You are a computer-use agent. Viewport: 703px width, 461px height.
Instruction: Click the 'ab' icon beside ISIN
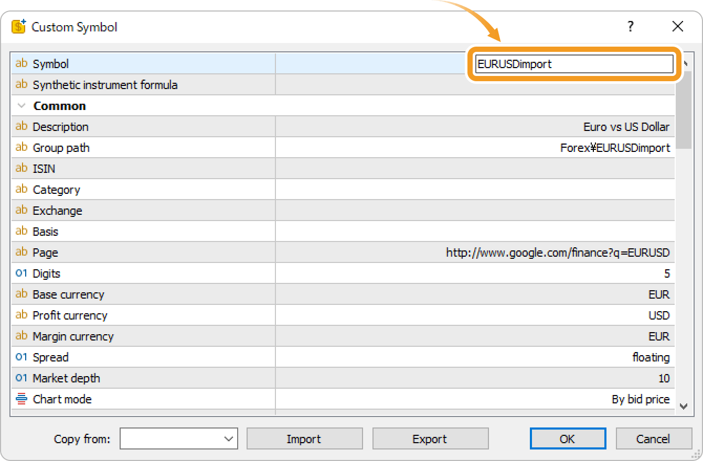coord(22,168)
